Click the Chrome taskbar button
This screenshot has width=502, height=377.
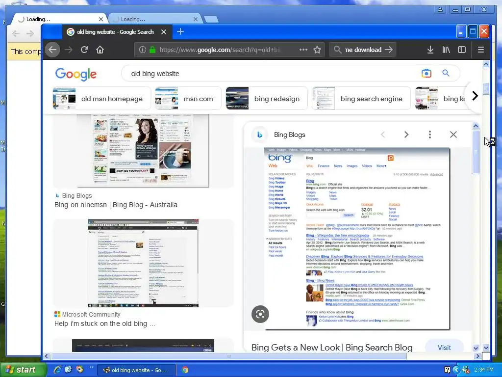185,370
